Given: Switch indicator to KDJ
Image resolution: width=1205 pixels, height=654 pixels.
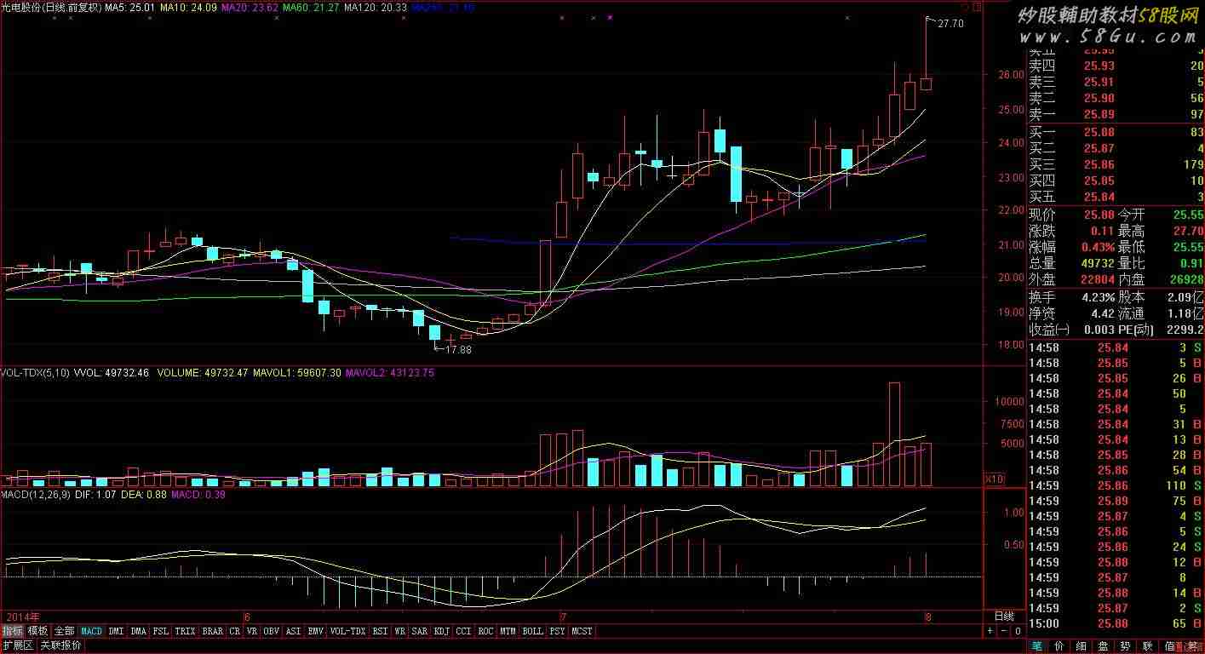Looking at the screenshot, I should [441, 631].
